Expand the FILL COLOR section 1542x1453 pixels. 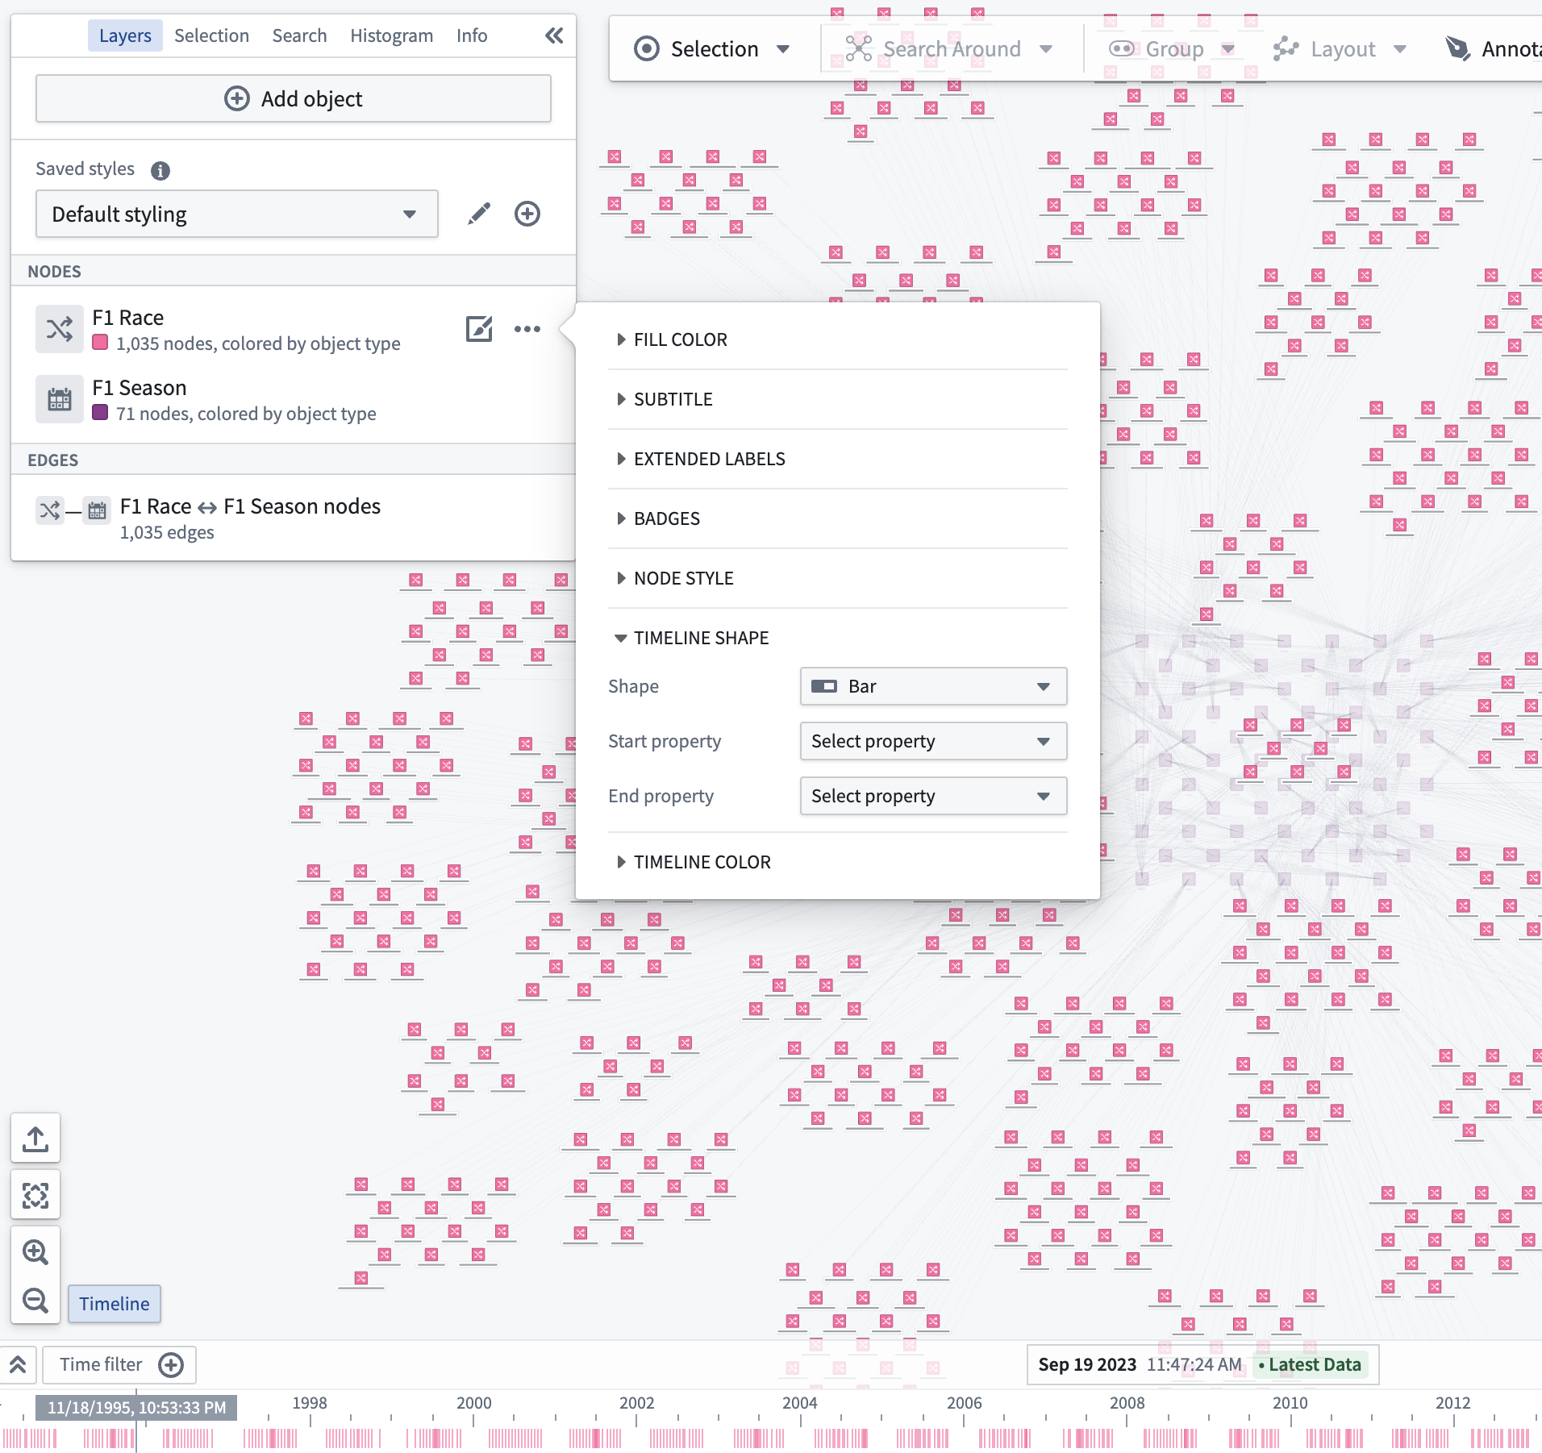click(x=673, y=339)
